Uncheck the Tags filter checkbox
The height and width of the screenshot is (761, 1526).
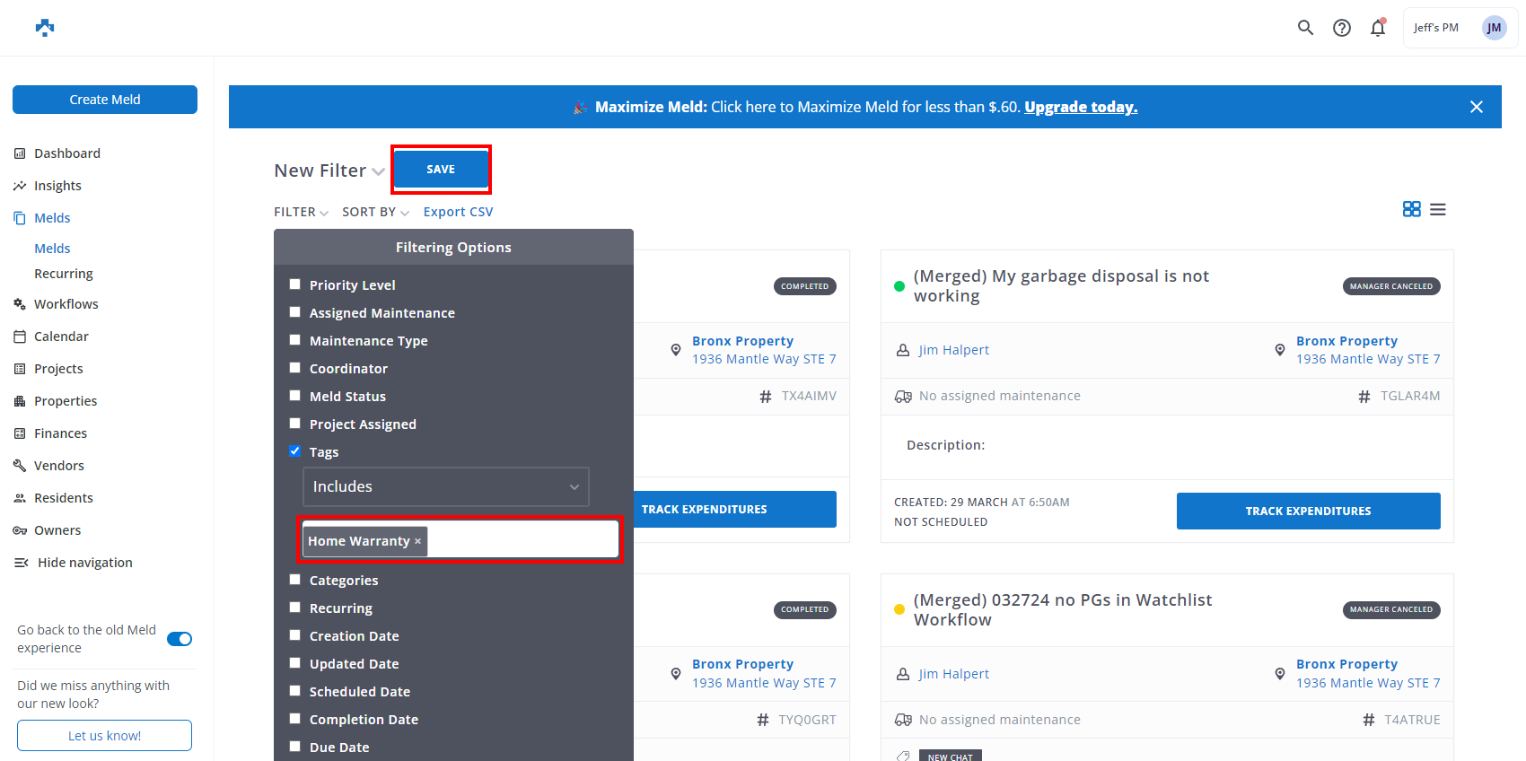click(294, 451)
